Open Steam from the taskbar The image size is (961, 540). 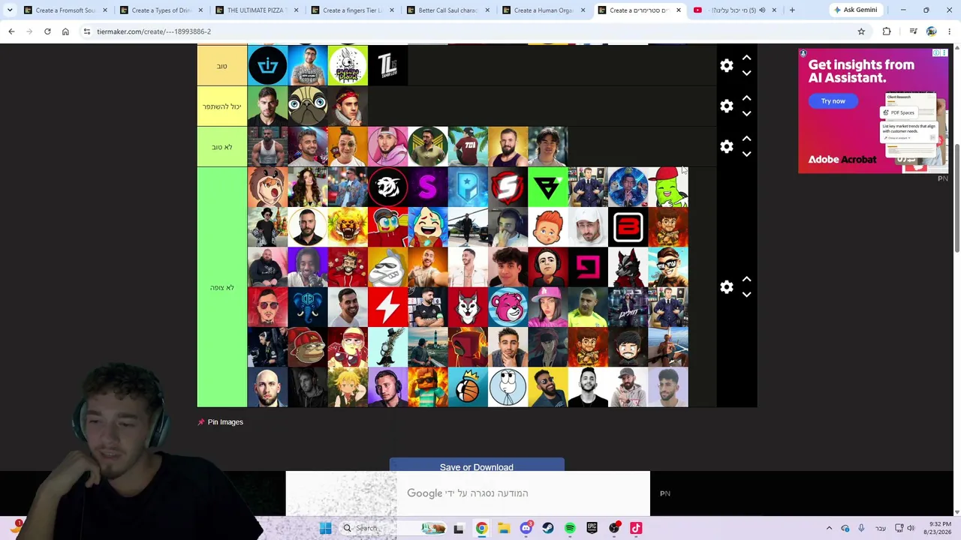click(548, 528)
